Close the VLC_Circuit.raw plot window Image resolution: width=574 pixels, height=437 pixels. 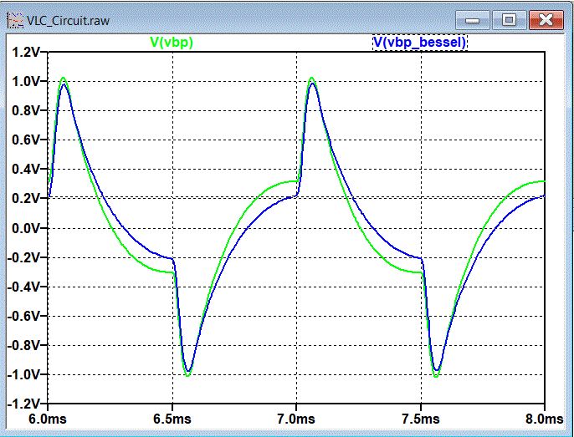[546, 20]
